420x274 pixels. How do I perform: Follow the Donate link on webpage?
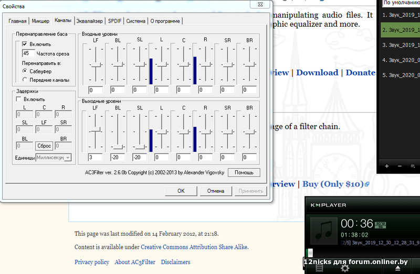361,72
